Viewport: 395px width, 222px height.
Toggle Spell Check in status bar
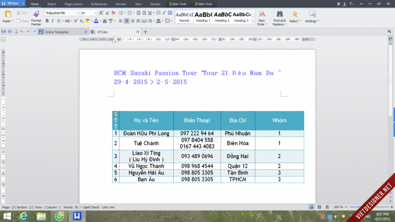[90, 207]
